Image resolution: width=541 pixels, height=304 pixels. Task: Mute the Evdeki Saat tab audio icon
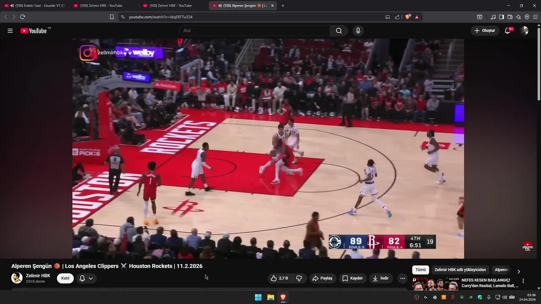point(12,5)
